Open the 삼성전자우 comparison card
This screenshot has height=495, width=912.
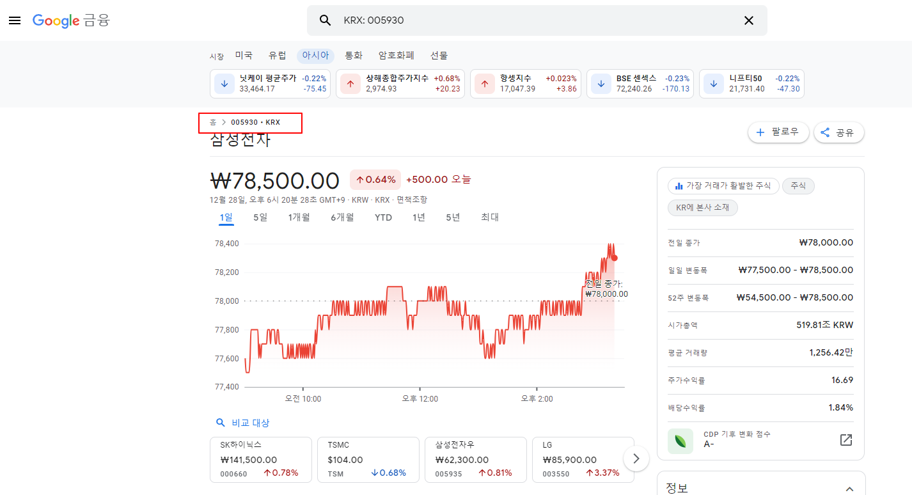(476, 460)
